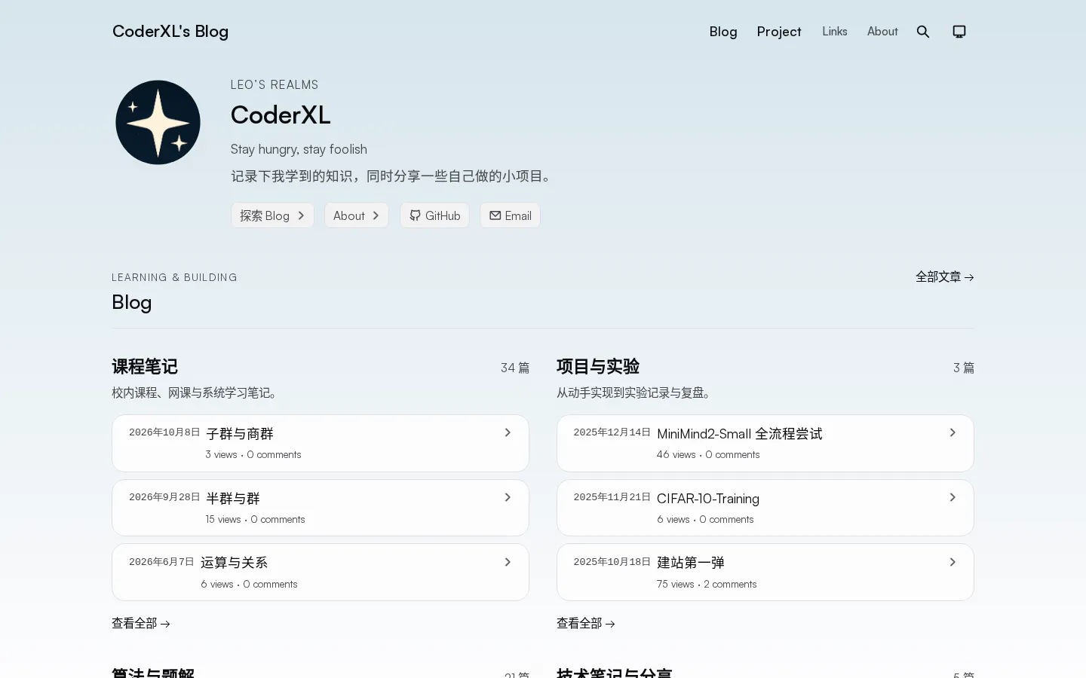View all under 课程笔记 via 查看全部
This screenshot has height=678, width=1086.
141,623
